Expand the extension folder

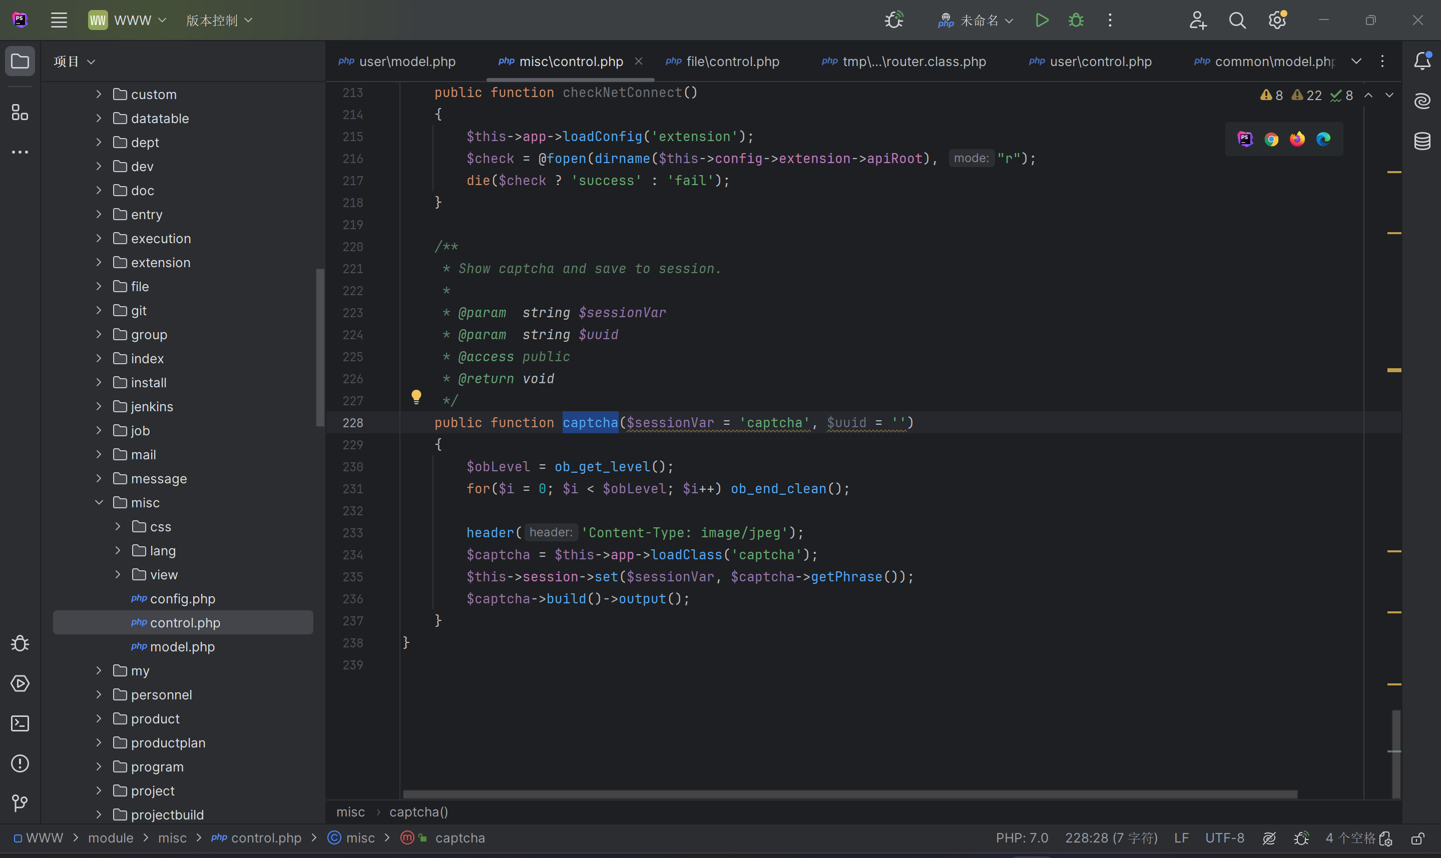pyautogui.click(x=99, y=263)
